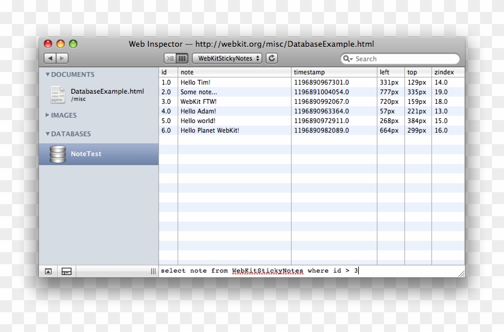Click the refresh table button
The width and height of the screenshot is (504, 332).
[x=272, y=58]
